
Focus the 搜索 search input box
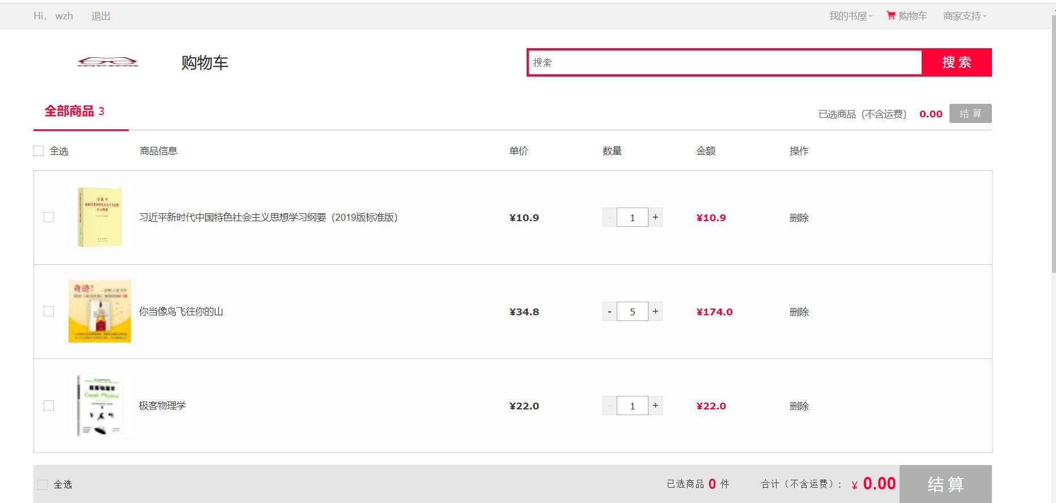(724, 62)
